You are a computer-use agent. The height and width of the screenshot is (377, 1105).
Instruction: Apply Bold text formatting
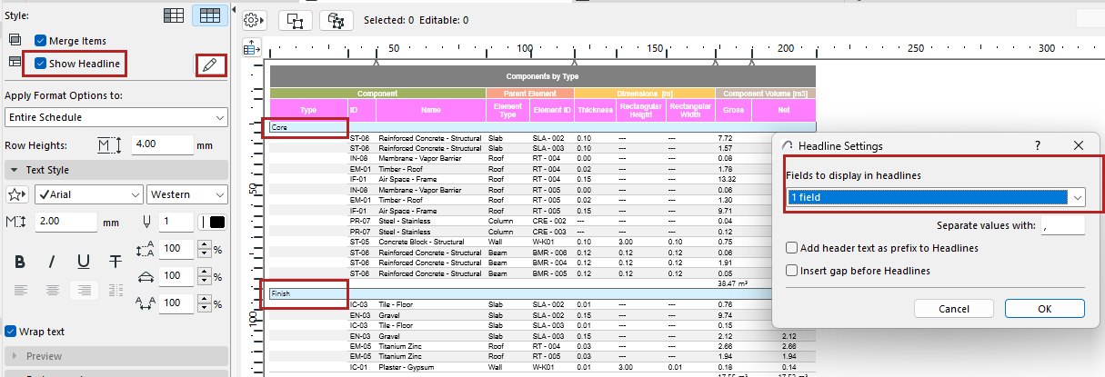[x=20, y=261]
